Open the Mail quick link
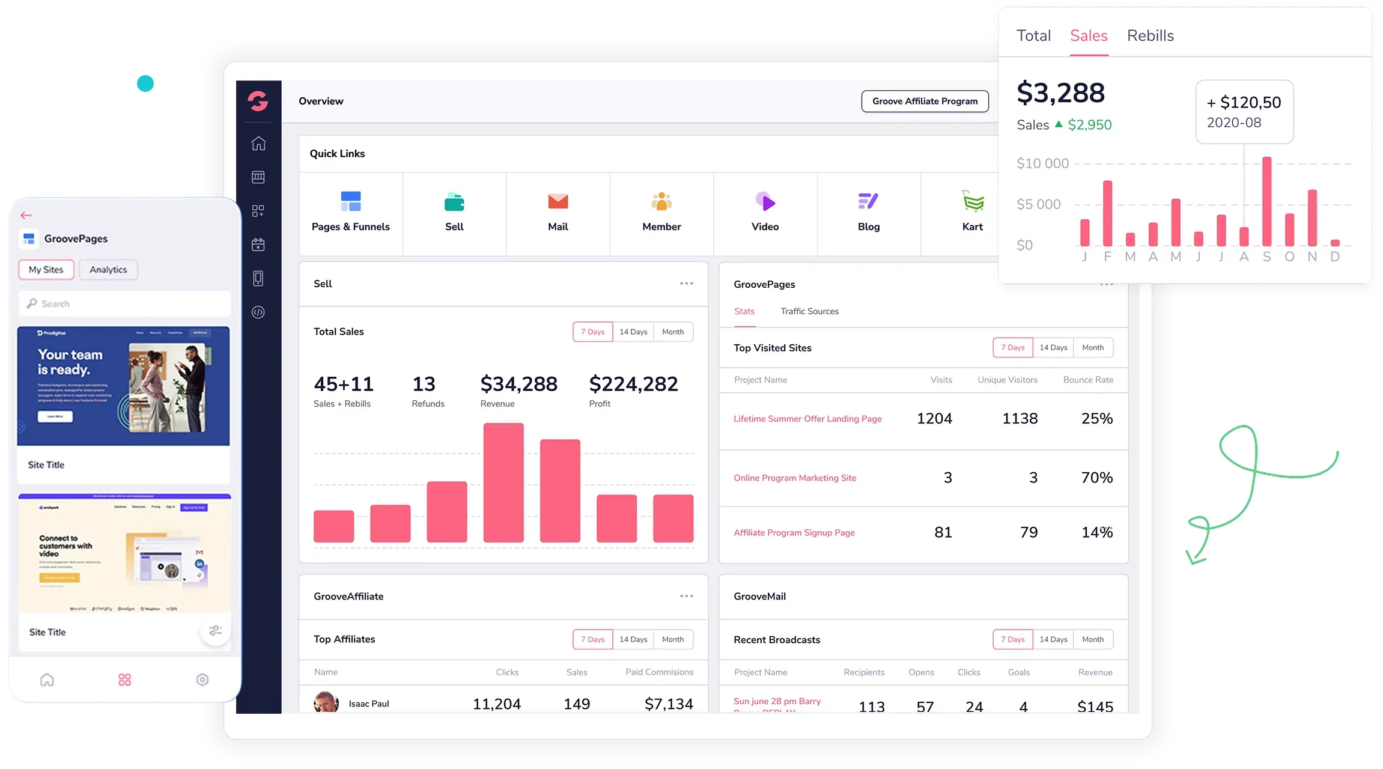 (558, 214)
